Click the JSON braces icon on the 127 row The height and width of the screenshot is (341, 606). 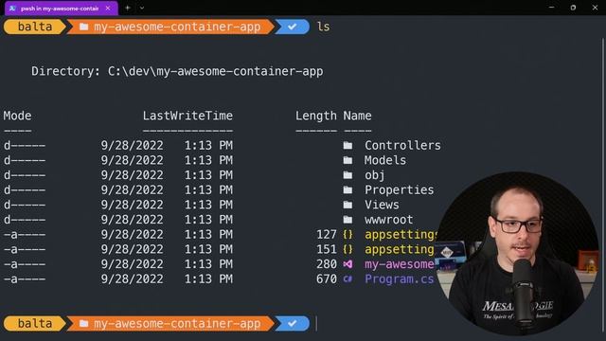point(348,234)
